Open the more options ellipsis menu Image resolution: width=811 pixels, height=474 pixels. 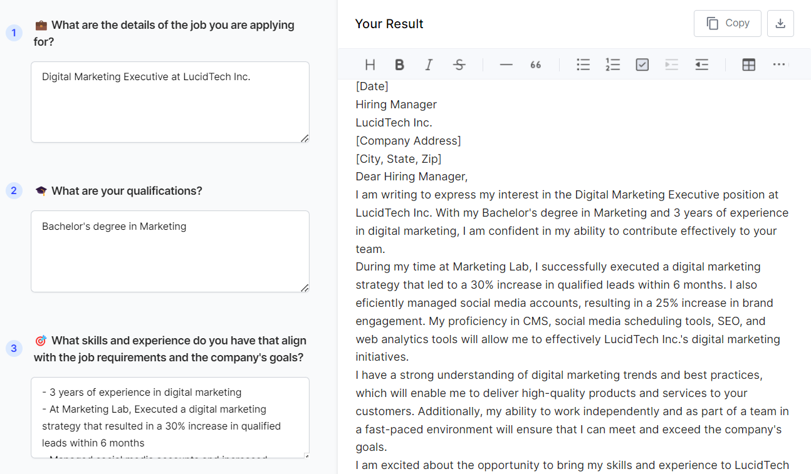(x=778, y=64)
